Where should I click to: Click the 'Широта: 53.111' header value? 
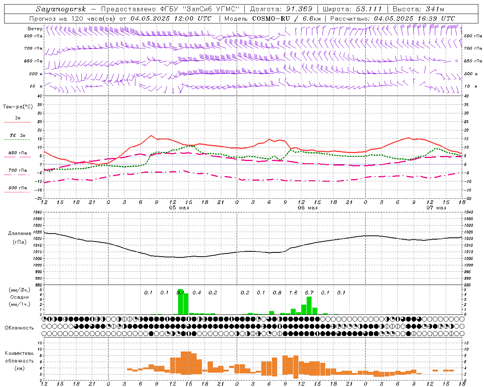point(352,9)
